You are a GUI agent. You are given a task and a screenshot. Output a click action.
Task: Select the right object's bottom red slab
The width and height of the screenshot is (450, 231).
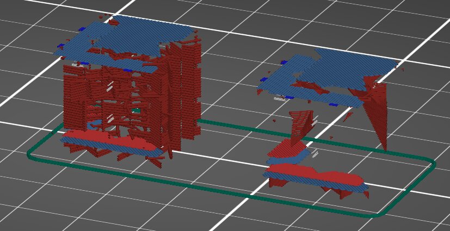pyautogui.click(x=315, y=174)
